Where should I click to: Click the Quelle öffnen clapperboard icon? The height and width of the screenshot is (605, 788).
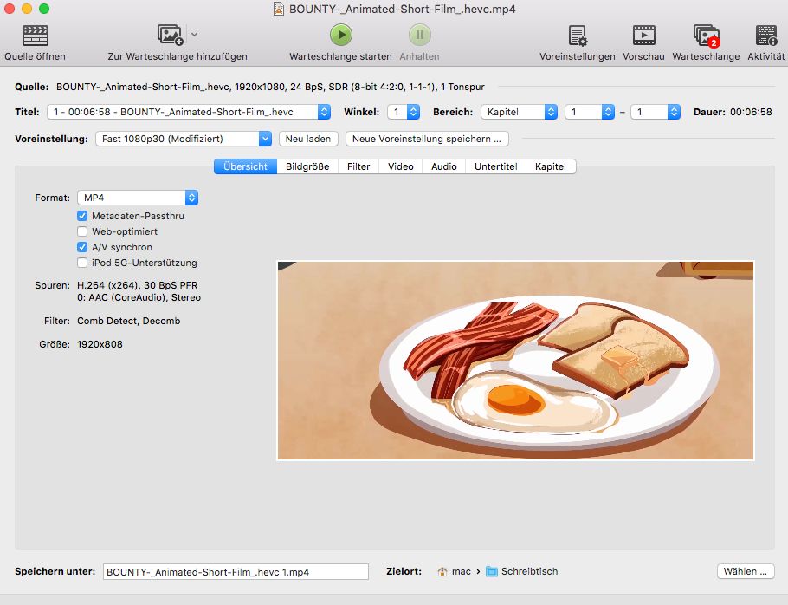(x=36, y=36)
